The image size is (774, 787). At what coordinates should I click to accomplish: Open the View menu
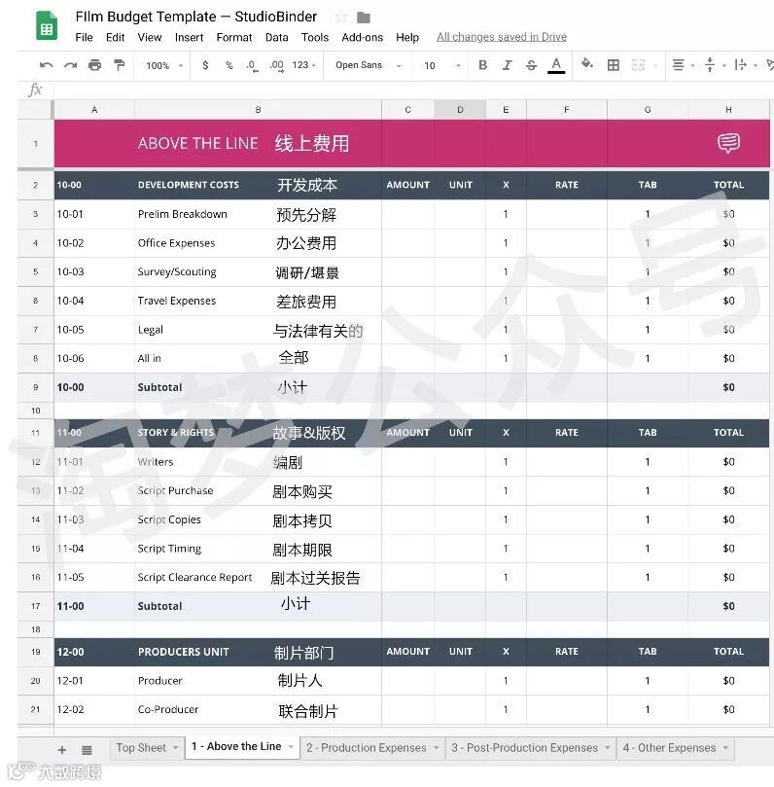150,38
